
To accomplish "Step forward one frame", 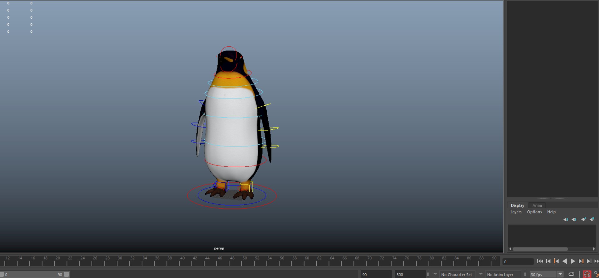I will [589, 261].
